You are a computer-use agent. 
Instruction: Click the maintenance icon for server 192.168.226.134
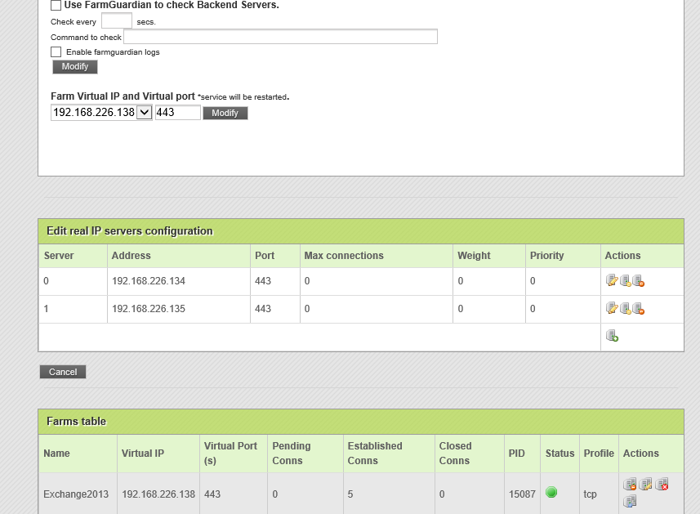click(x=625, y=281)
